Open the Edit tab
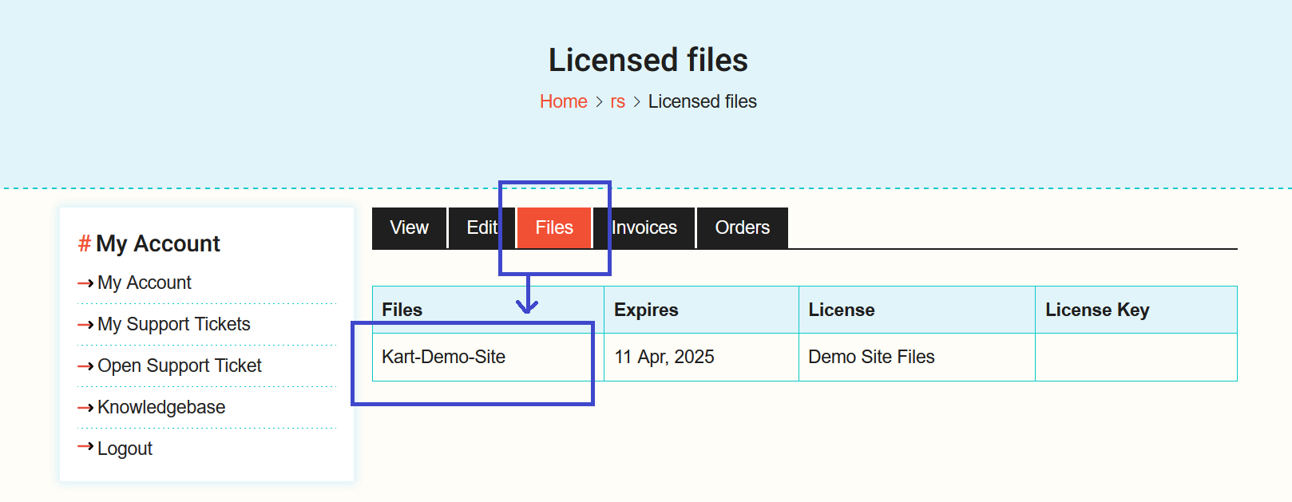This screenshot has height=502, width=1292. [x=482, y=228]
